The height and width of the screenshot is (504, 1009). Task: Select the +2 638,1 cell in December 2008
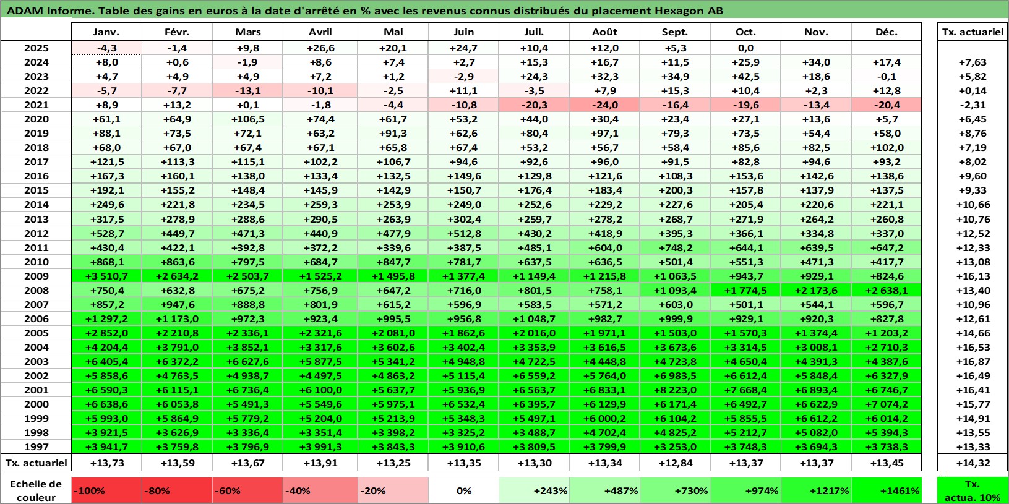[x=887, y=291]
